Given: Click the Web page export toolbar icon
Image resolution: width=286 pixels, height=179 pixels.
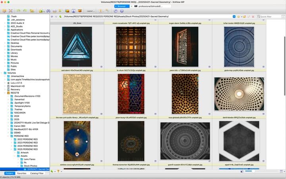Looking at the screenshot, I should click(73, 11).
